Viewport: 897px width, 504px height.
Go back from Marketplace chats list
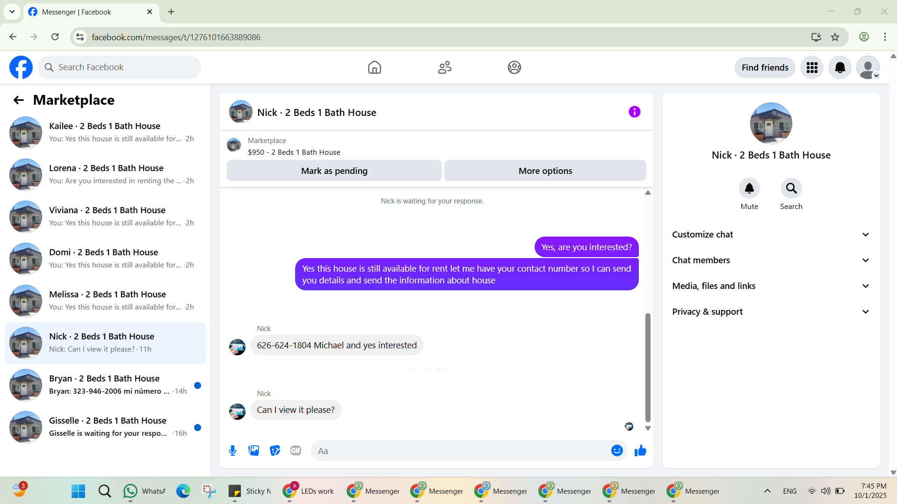pyautogui.click(x=19, y=100)
